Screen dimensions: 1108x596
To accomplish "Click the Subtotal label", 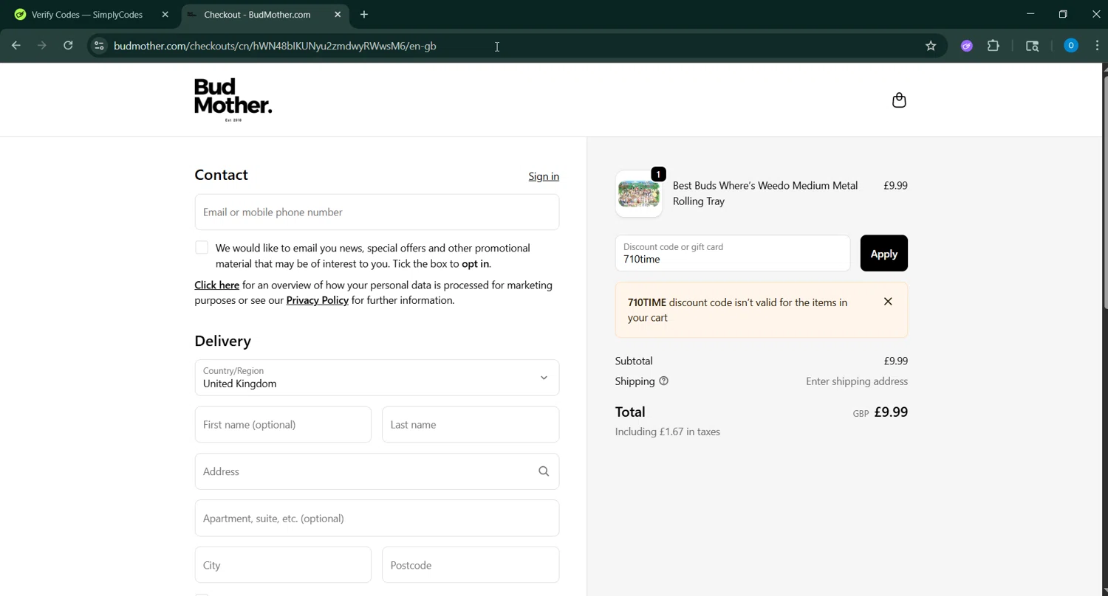I will (634, 361).
